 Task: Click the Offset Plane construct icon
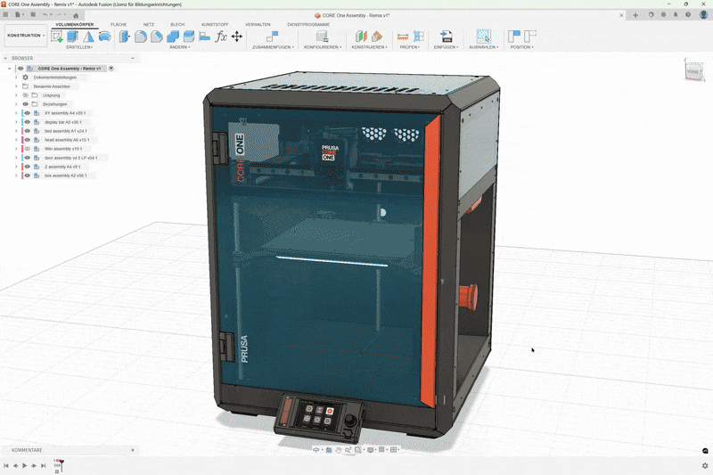[361, 37]
